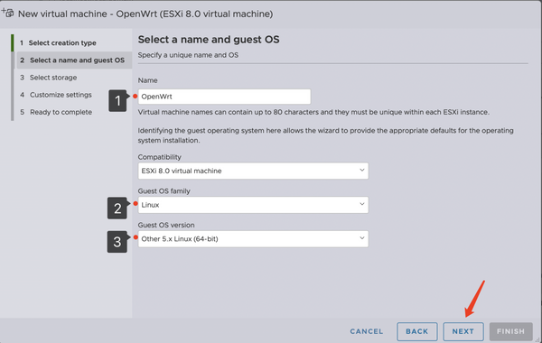
Task: Open the Other 5.x Linux version dropdown
Action: [x=253, y=238]
